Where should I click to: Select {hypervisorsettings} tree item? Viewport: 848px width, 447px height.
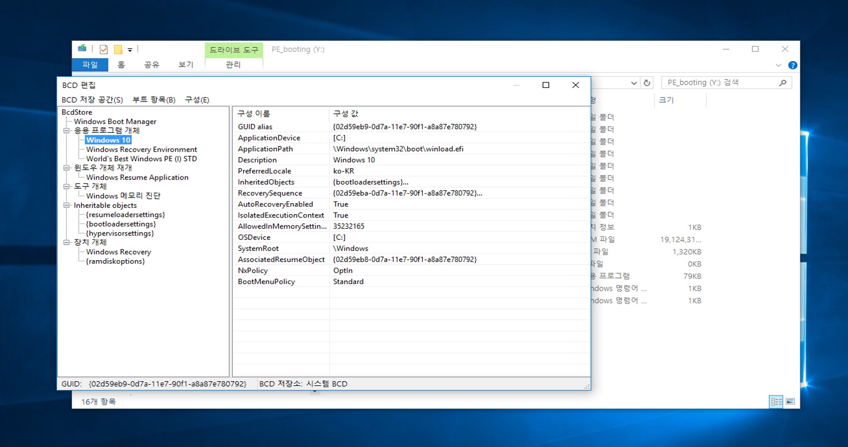pos(120,233)
